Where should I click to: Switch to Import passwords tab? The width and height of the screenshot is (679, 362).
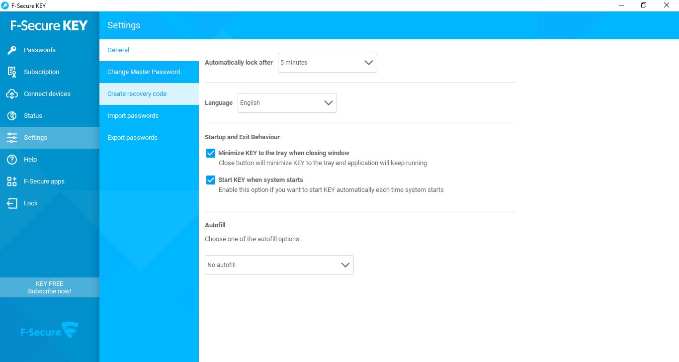coord(149,115)
